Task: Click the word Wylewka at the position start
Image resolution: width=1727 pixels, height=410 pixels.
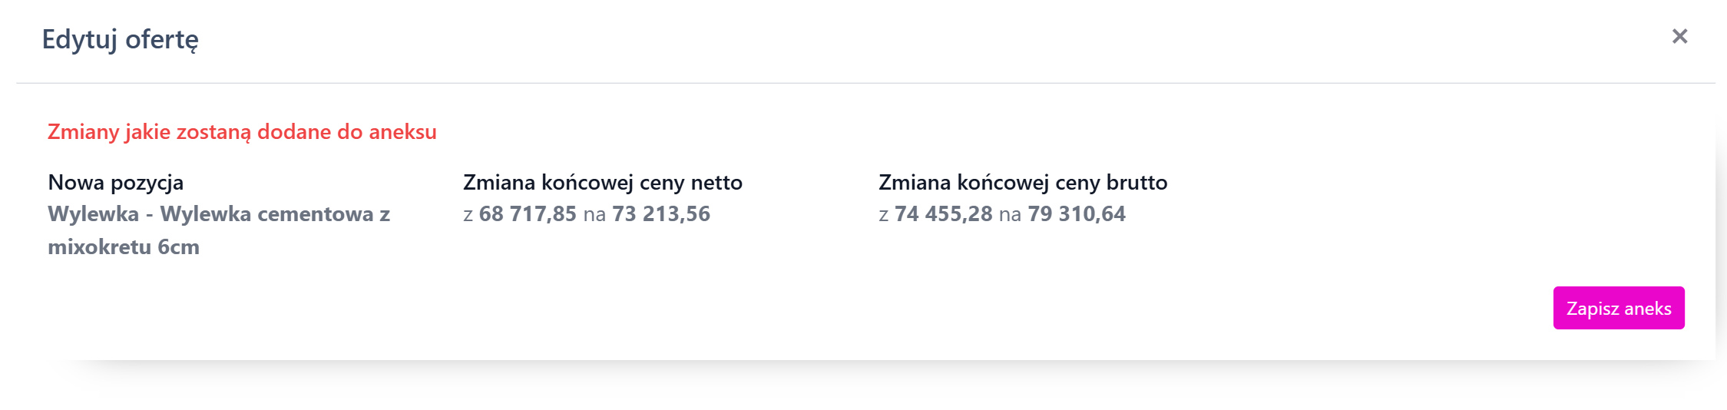Action: click(x=94, y=214)
